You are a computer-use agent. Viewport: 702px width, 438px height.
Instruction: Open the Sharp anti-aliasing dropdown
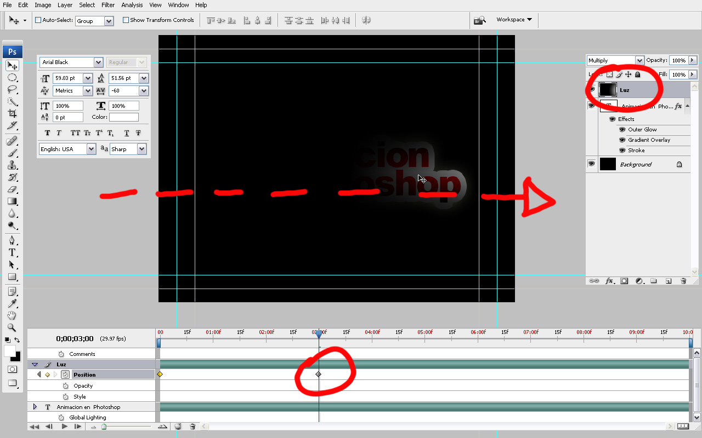[141, 149]
